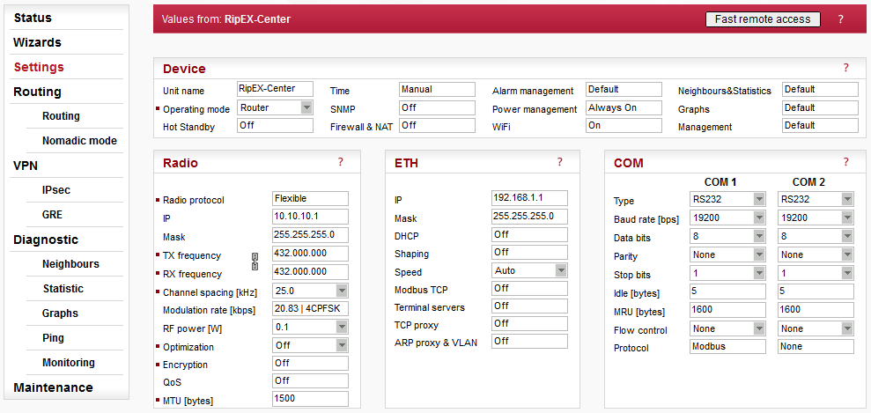Click the SNMP Off field
The width and height of the screenshot is (871, 413).
pyautogui.click(x=437, y=107)
